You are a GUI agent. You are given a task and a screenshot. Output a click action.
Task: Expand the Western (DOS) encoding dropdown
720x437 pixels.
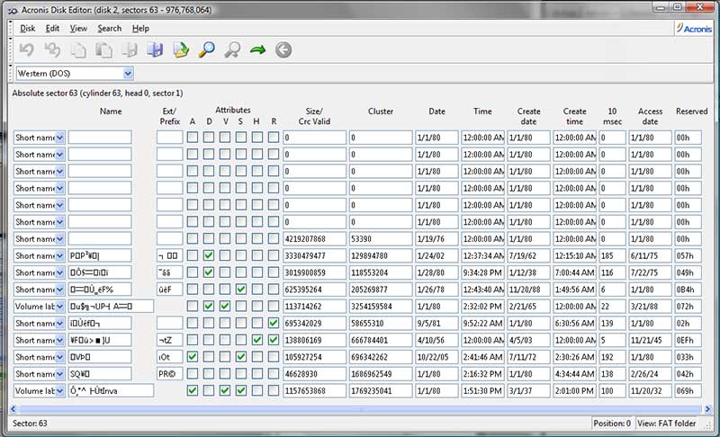pos(128,74)
